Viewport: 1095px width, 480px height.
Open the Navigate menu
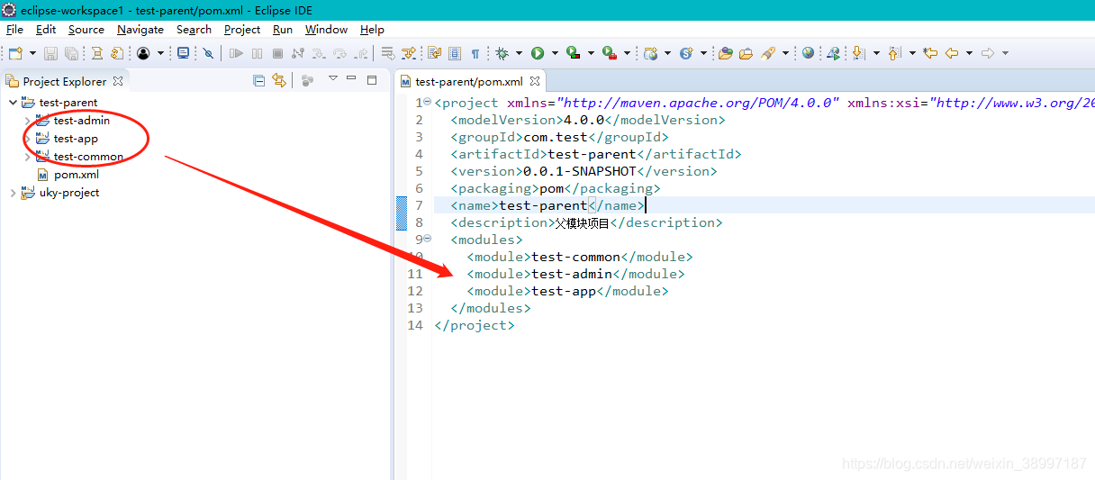click(x=140, y=30)
